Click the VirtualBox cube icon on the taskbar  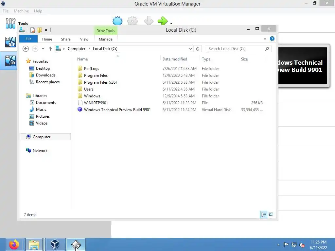tap(55, 244)
